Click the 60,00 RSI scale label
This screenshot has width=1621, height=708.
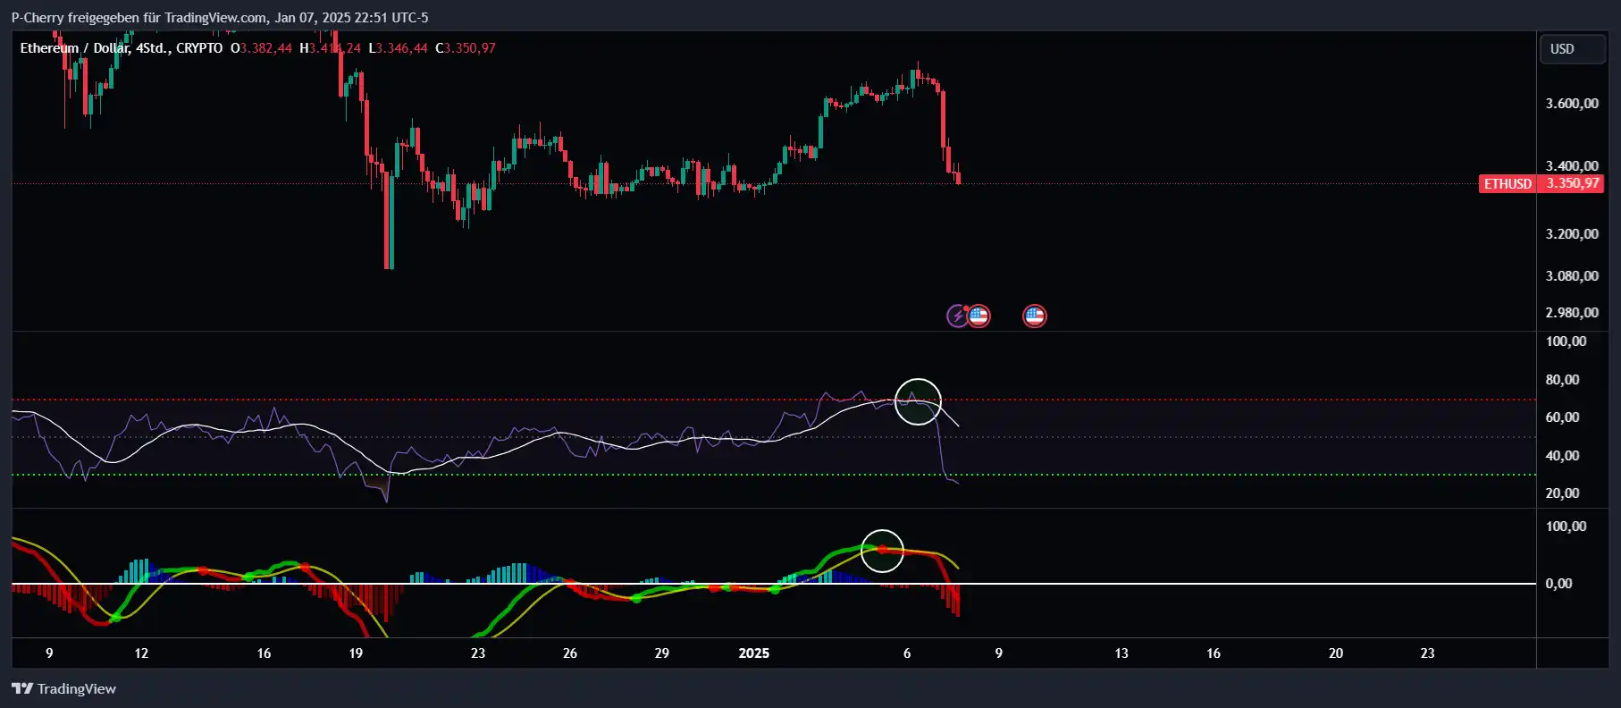1562,417
